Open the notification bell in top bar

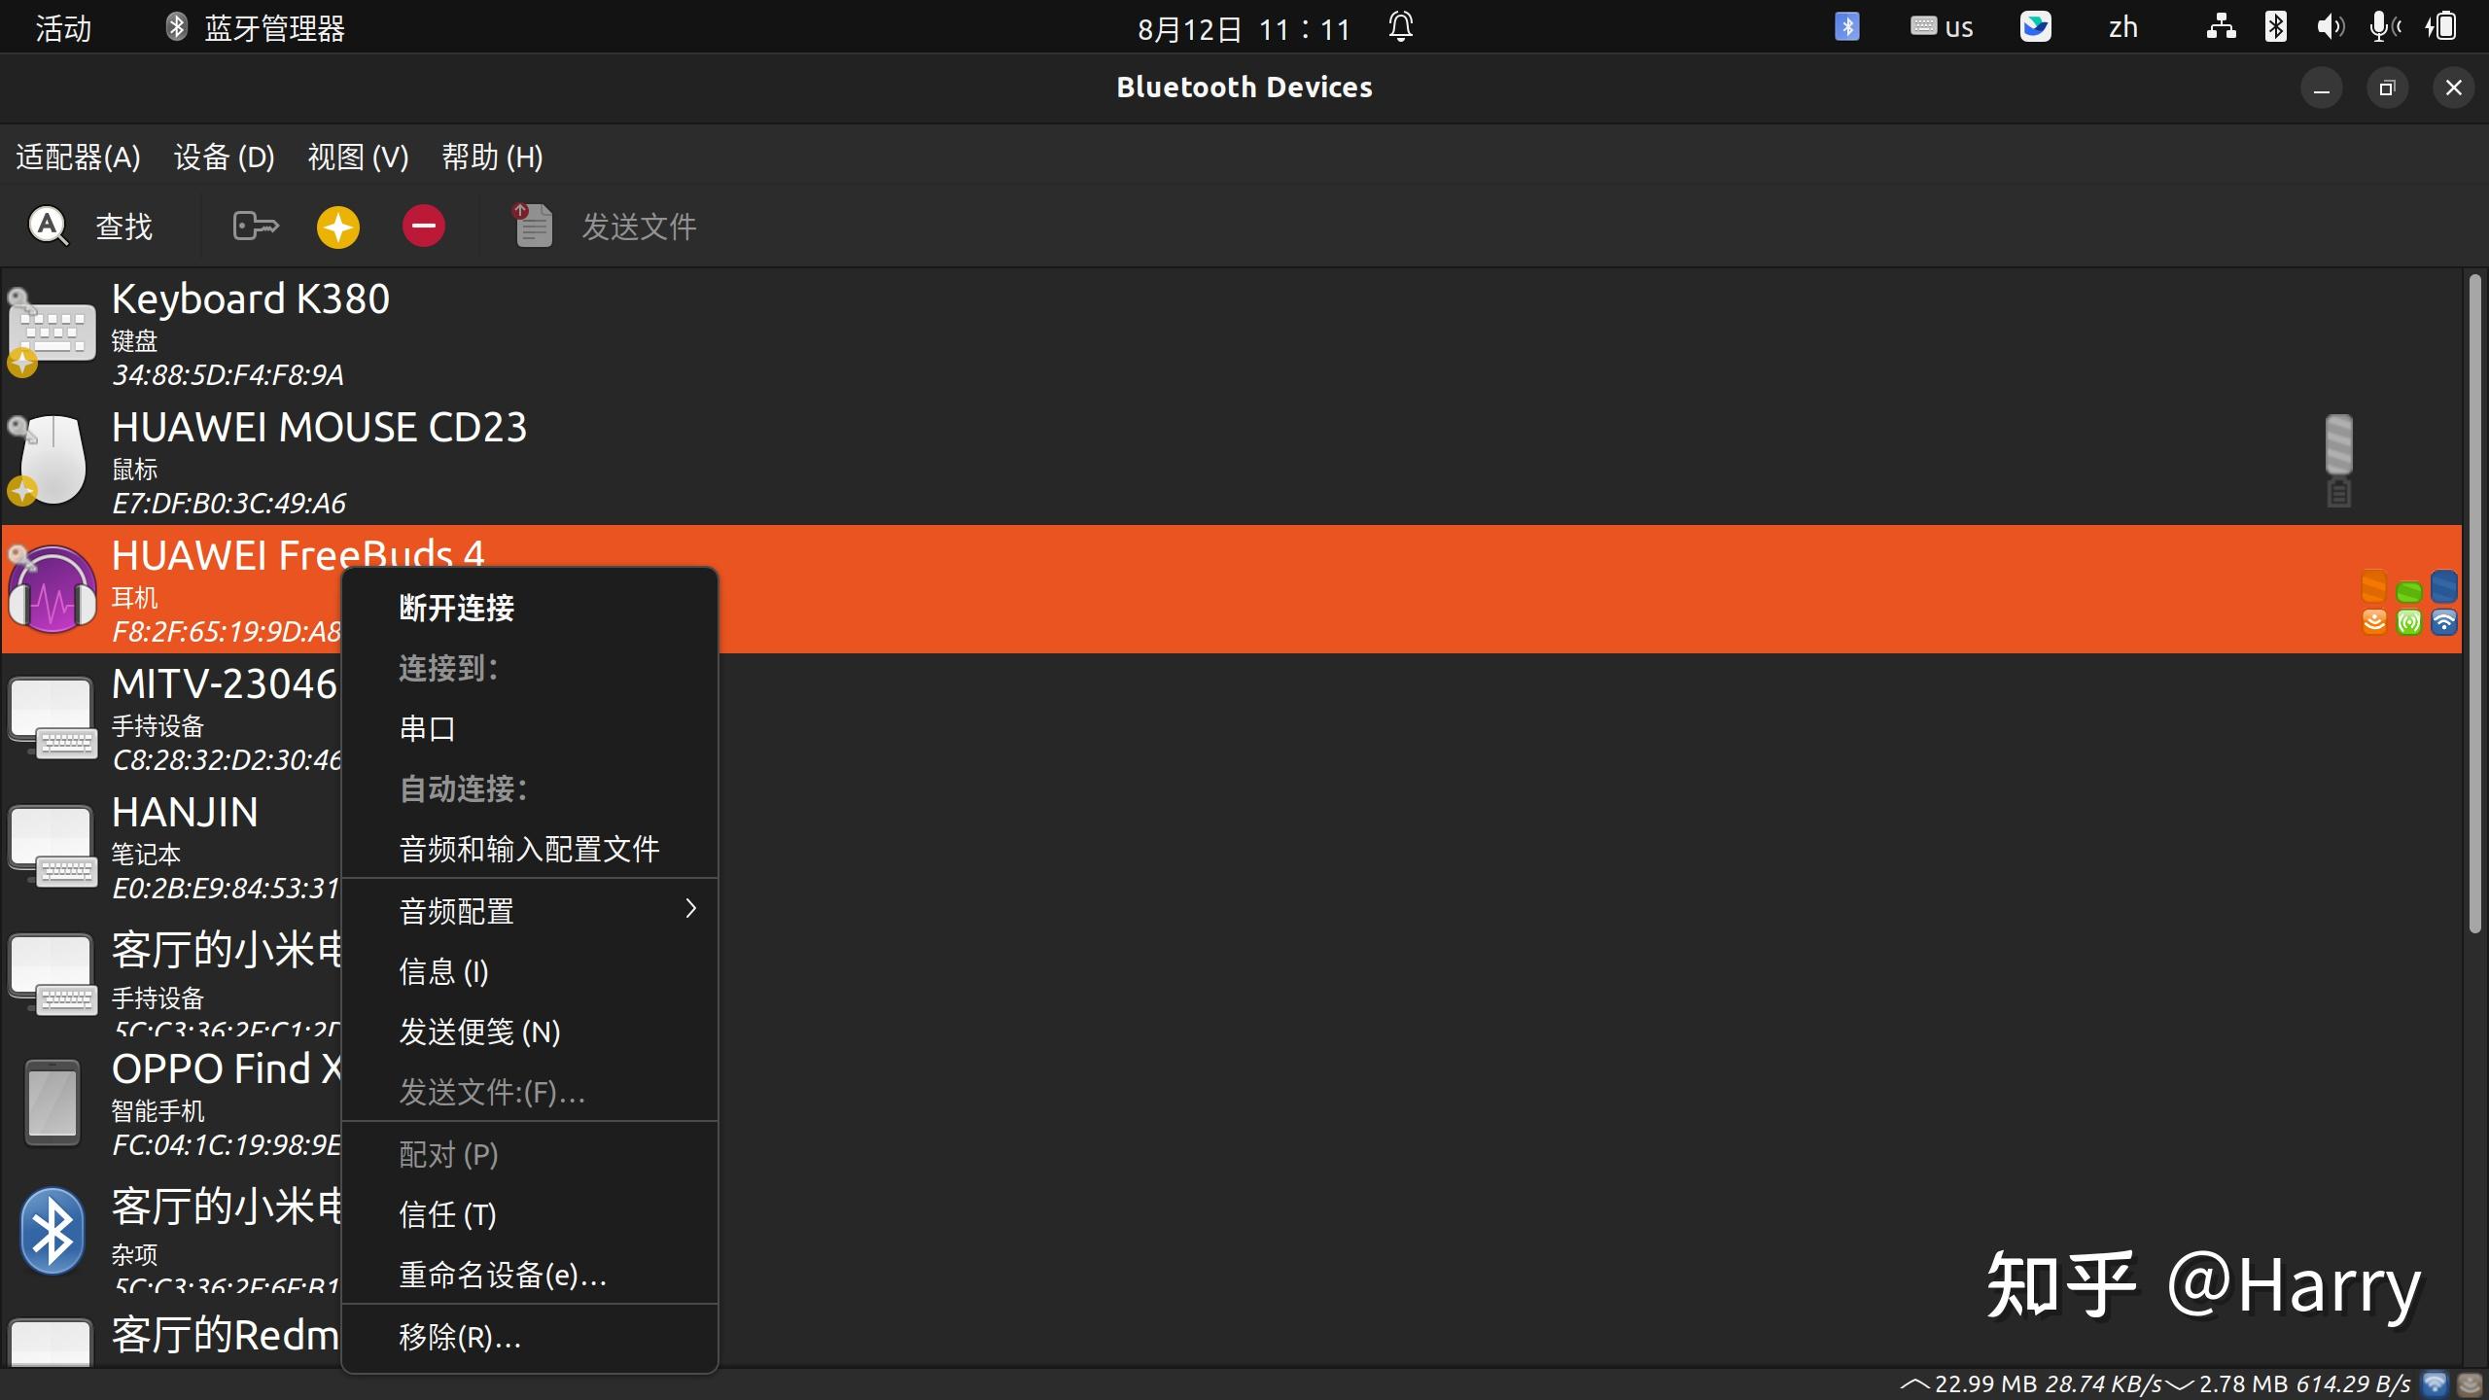tap(1401, 27)
